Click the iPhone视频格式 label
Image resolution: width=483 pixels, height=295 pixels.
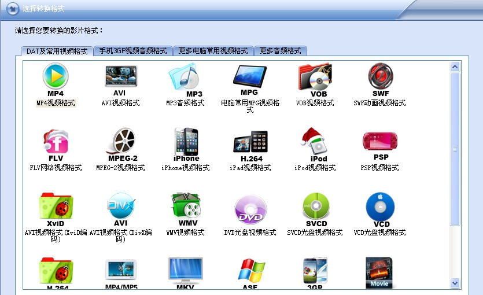point(186,168)
